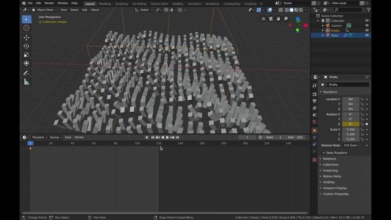Select the Select Box tool

pos(26,19)
